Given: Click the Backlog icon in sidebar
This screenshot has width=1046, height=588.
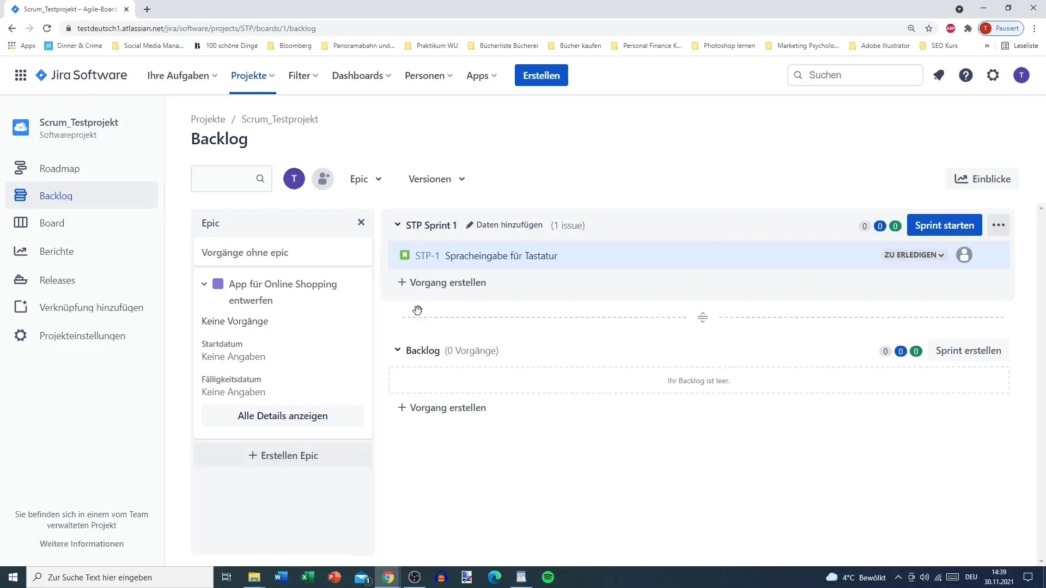Looking at the screenshot, I should coord(20,194).
